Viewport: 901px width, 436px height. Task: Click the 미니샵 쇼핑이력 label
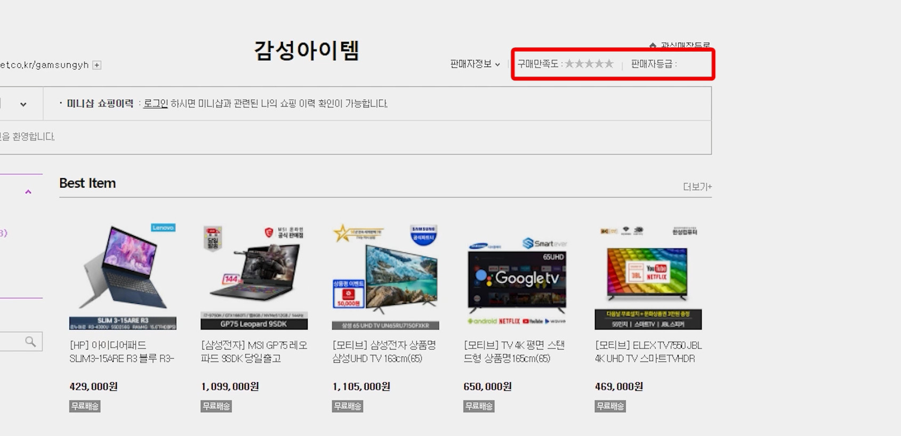pos(100,103)
